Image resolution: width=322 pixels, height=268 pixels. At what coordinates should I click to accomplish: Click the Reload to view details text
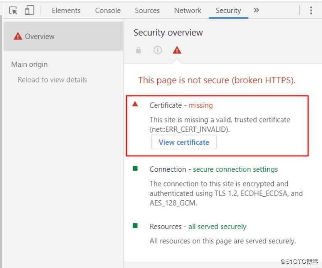point(52,80)
